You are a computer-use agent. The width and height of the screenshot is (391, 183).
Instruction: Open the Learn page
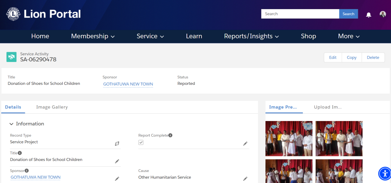[194, 36]
